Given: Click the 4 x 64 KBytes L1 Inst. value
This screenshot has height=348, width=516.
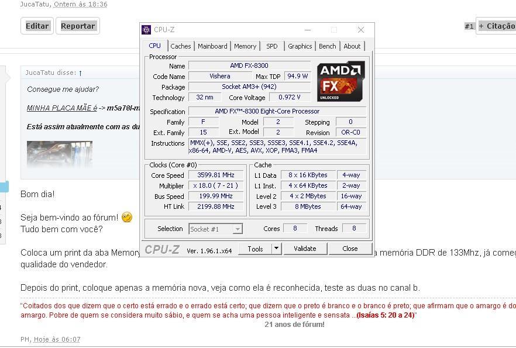Looking at the screenshot, I should (x=308, y=185).
